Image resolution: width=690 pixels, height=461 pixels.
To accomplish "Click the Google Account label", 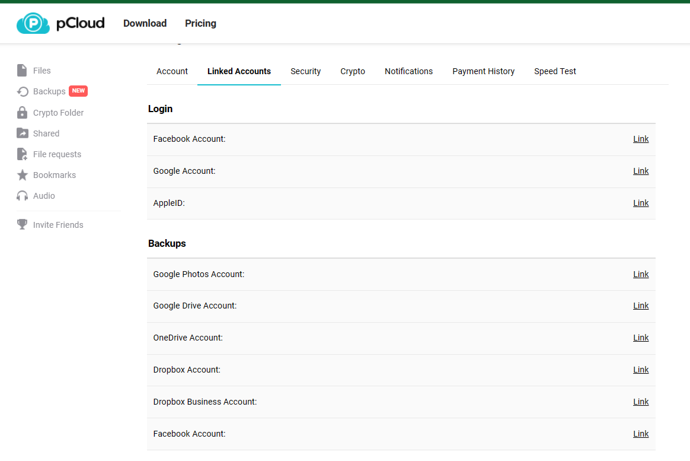I will 184,171.
